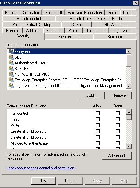The image size is (140, 188).
Task: Open Password Replication tab
Action: click(x=85, y=13)
